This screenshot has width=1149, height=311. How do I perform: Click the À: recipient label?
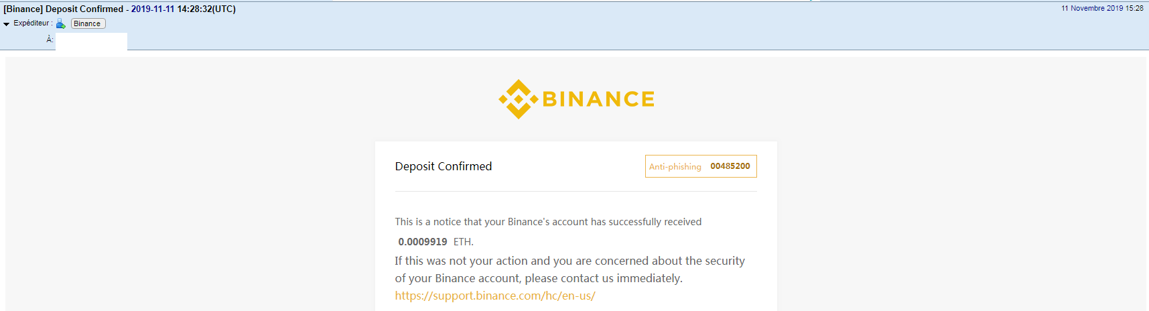tap(50, 40)
